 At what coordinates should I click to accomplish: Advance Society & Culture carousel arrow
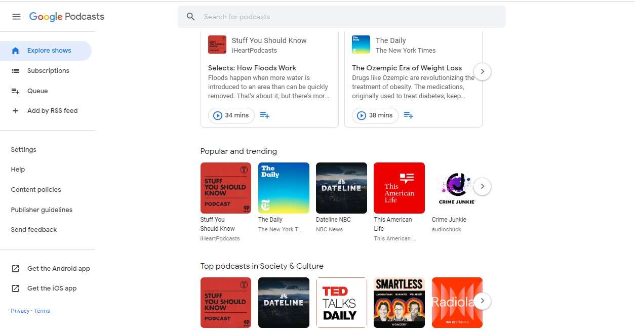click(x=482, y=301)
